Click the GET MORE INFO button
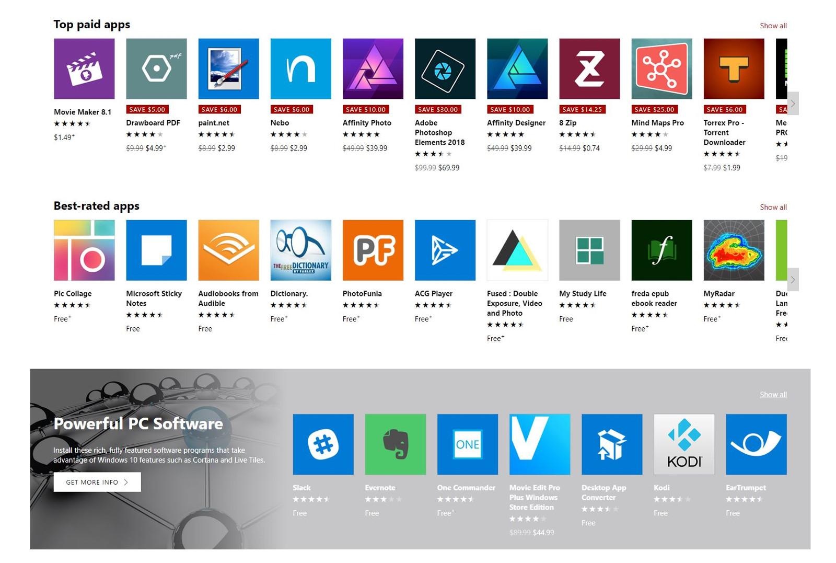Screen dimensions: 836x563 (97, 482)
